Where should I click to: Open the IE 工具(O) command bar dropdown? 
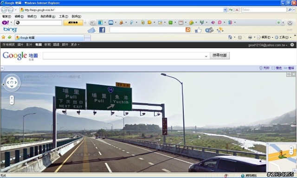tap(283, 38)
